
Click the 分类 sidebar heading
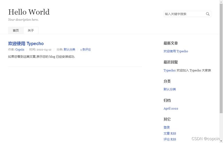(167, 81)
